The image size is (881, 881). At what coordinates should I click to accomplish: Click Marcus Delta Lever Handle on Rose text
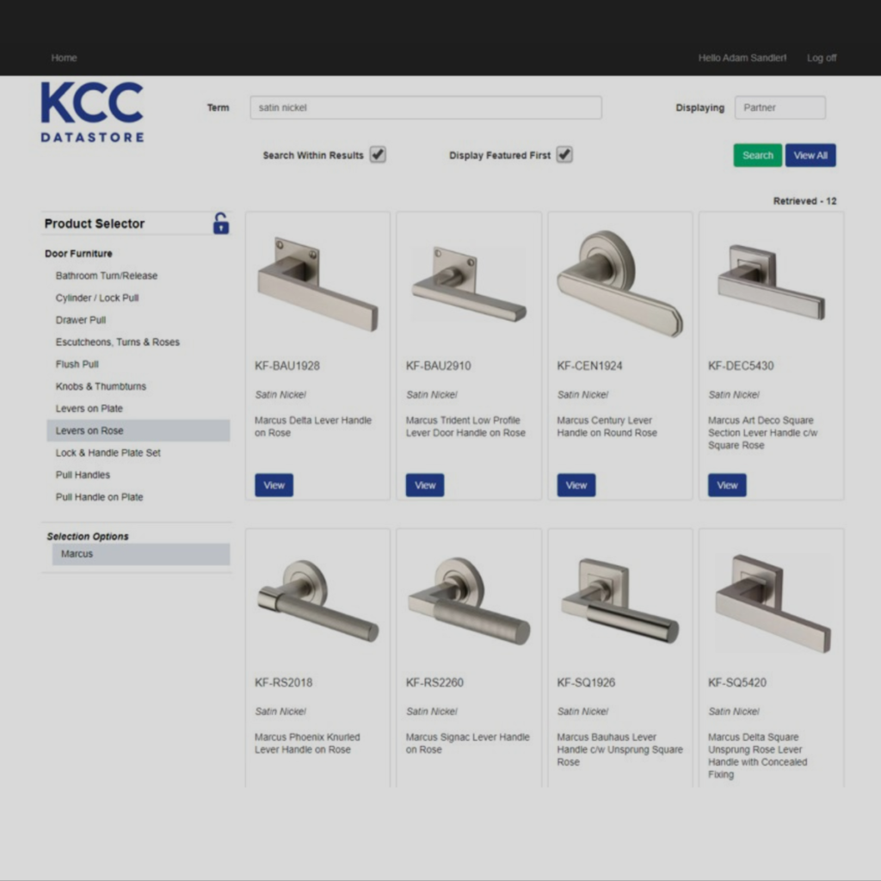(x=313, y=427)
